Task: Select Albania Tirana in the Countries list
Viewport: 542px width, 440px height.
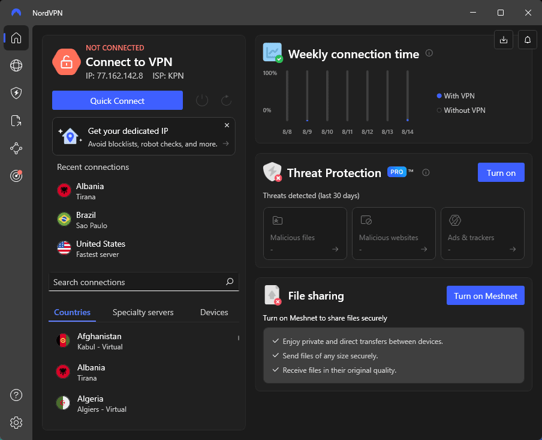Action: tap(144, 373)
